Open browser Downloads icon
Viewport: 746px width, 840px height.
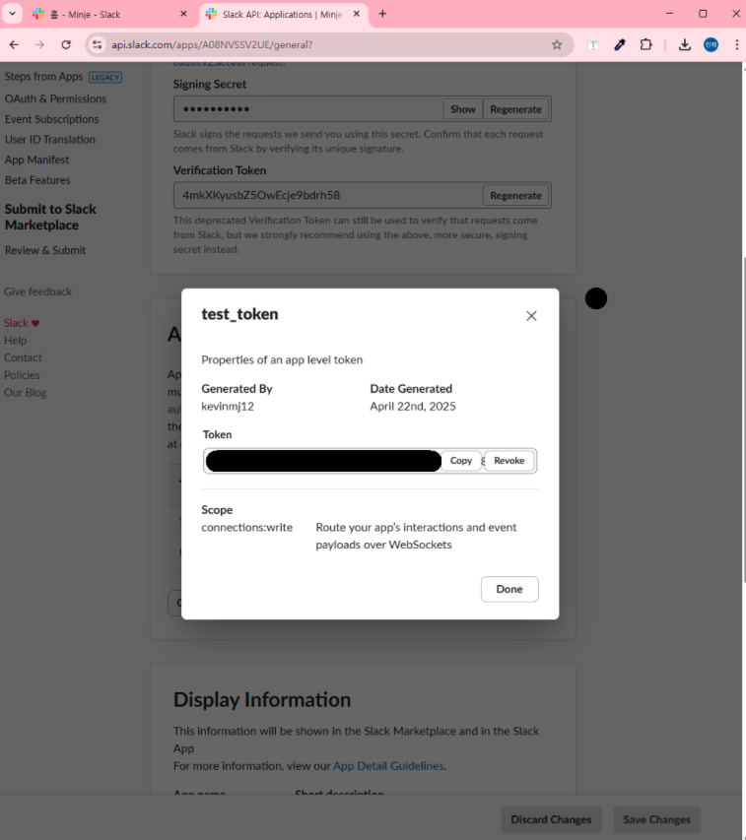pos(684,45)
